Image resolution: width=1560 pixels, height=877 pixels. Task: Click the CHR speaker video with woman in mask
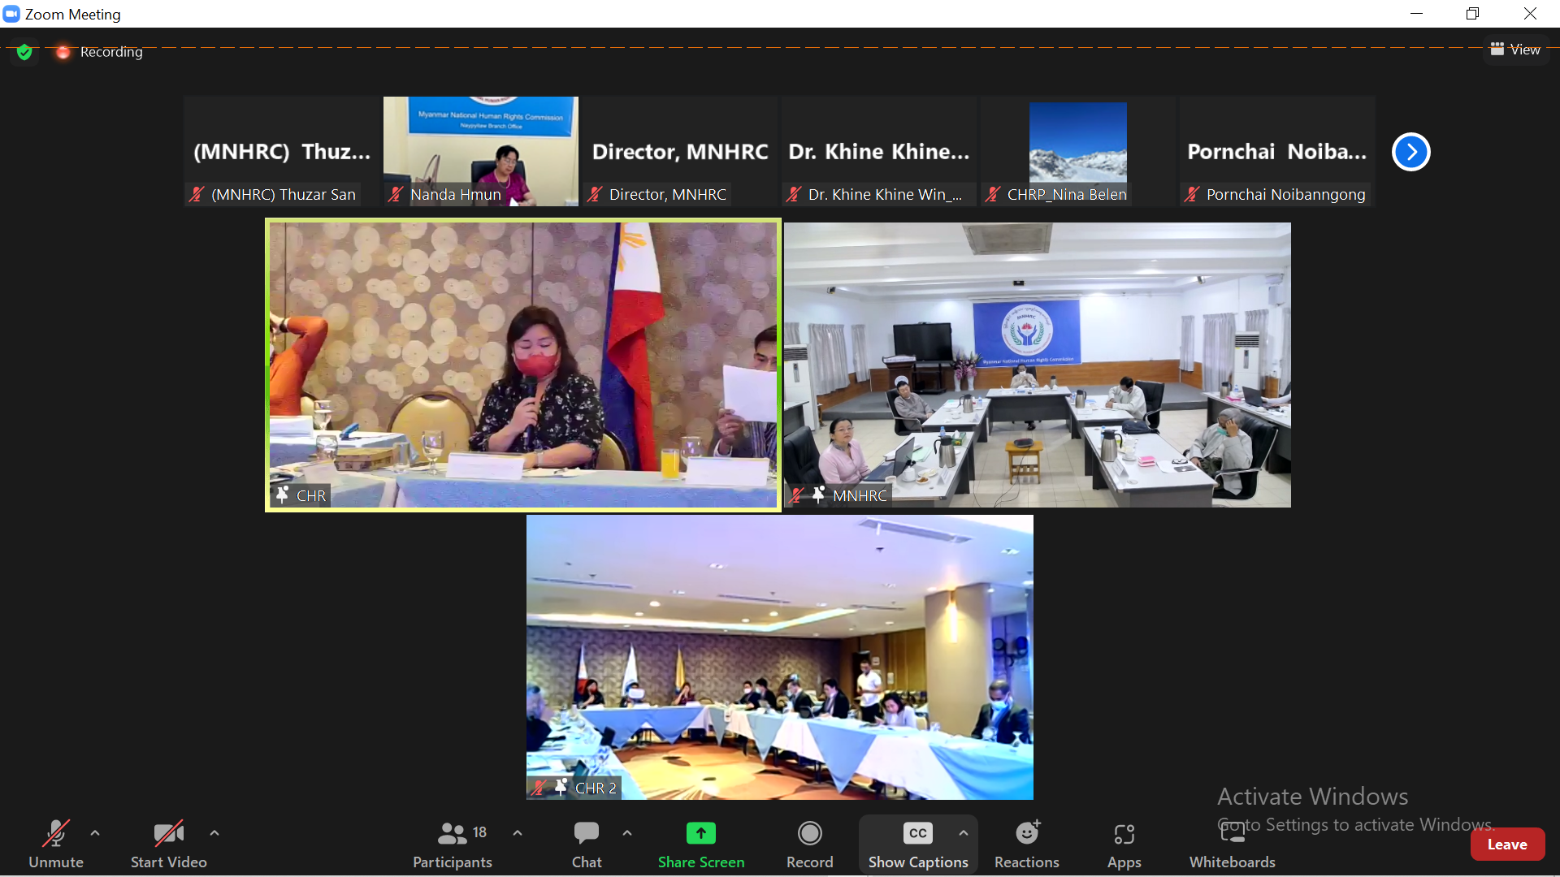pyautogui.click(x=523, y=365)
